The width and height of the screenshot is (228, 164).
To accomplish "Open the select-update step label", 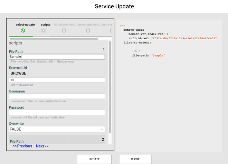I will point(25,25).
